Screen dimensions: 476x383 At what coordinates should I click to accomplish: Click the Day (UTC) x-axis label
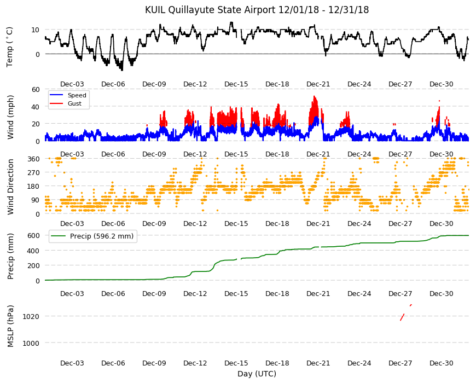(257, 374)
